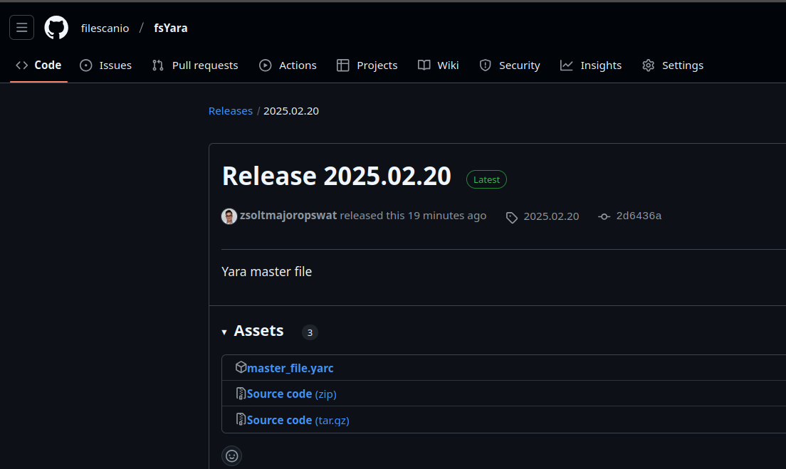Viewport: 786px width, 469px height.
Task: Open the filescanio organization link
Action: 105,28
